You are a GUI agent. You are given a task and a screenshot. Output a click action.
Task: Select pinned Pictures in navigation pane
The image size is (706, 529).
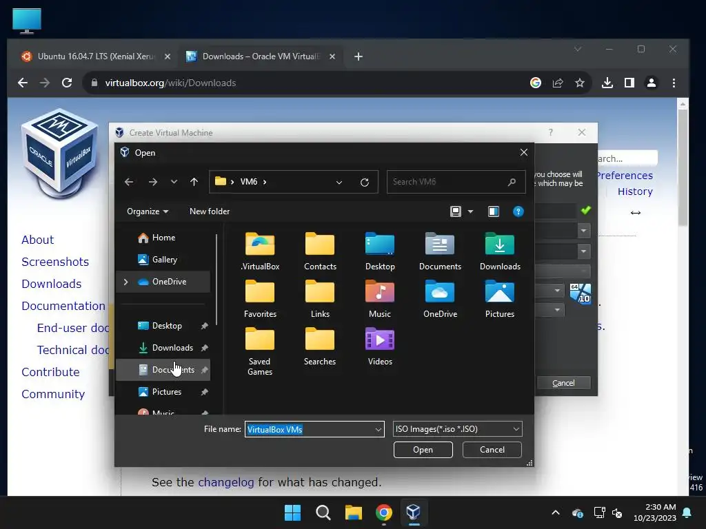click(163, 392)
